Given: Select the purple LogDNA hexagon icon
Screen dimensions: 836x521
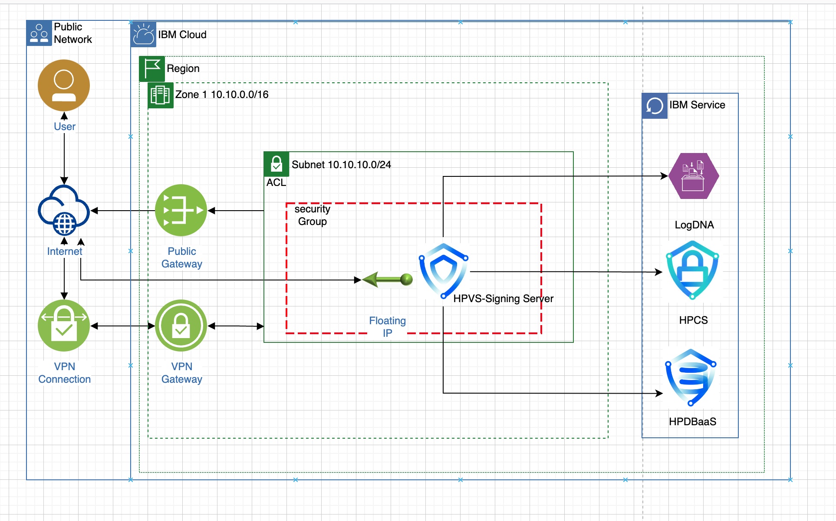Looking at the screenshot, I should click(693, 176).
